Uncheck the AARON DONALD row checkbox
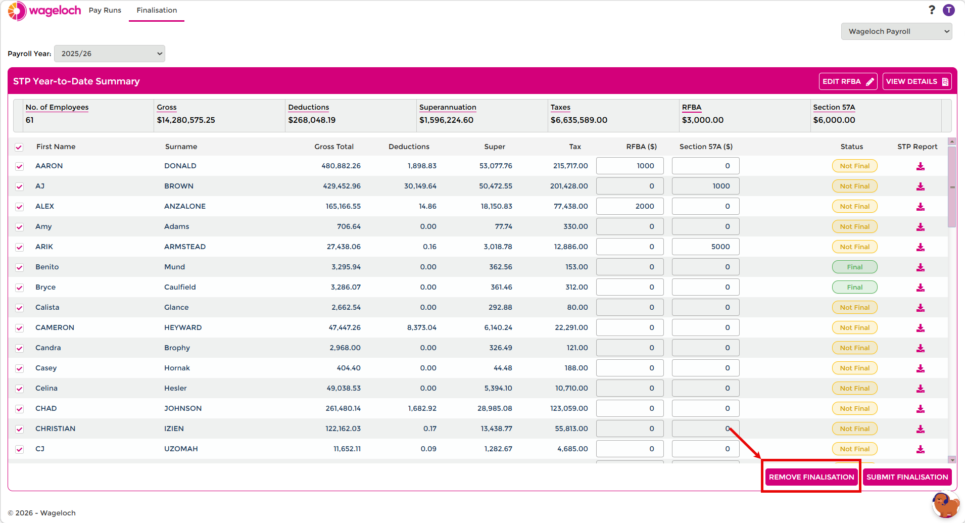 pyautogui.click(x=19, y=166)
